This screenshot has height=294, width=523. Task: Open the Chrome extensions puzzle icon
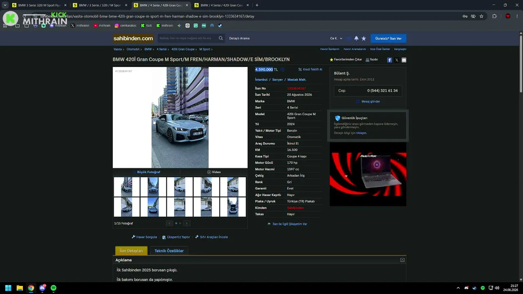pyautogui.click(x=494, y=16)
